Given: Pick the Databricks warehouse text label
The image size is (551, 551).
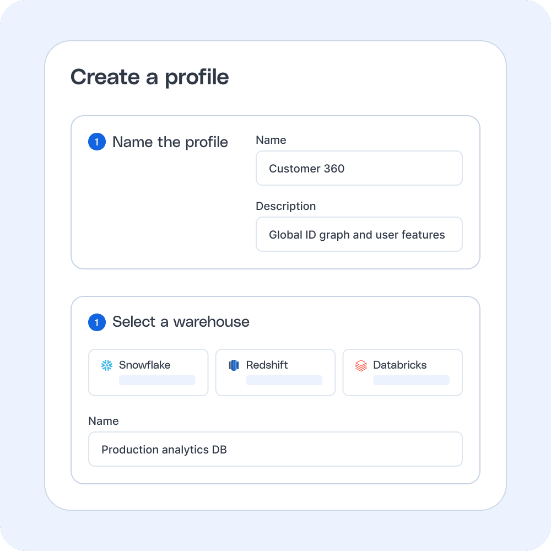Looking at the screenshot, I should tap(399, 365).
